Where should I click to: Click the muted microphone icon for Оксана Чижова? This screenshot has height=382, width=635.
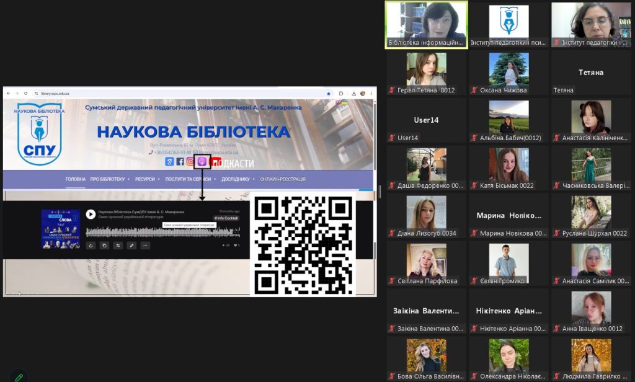[x=474, y=90]
